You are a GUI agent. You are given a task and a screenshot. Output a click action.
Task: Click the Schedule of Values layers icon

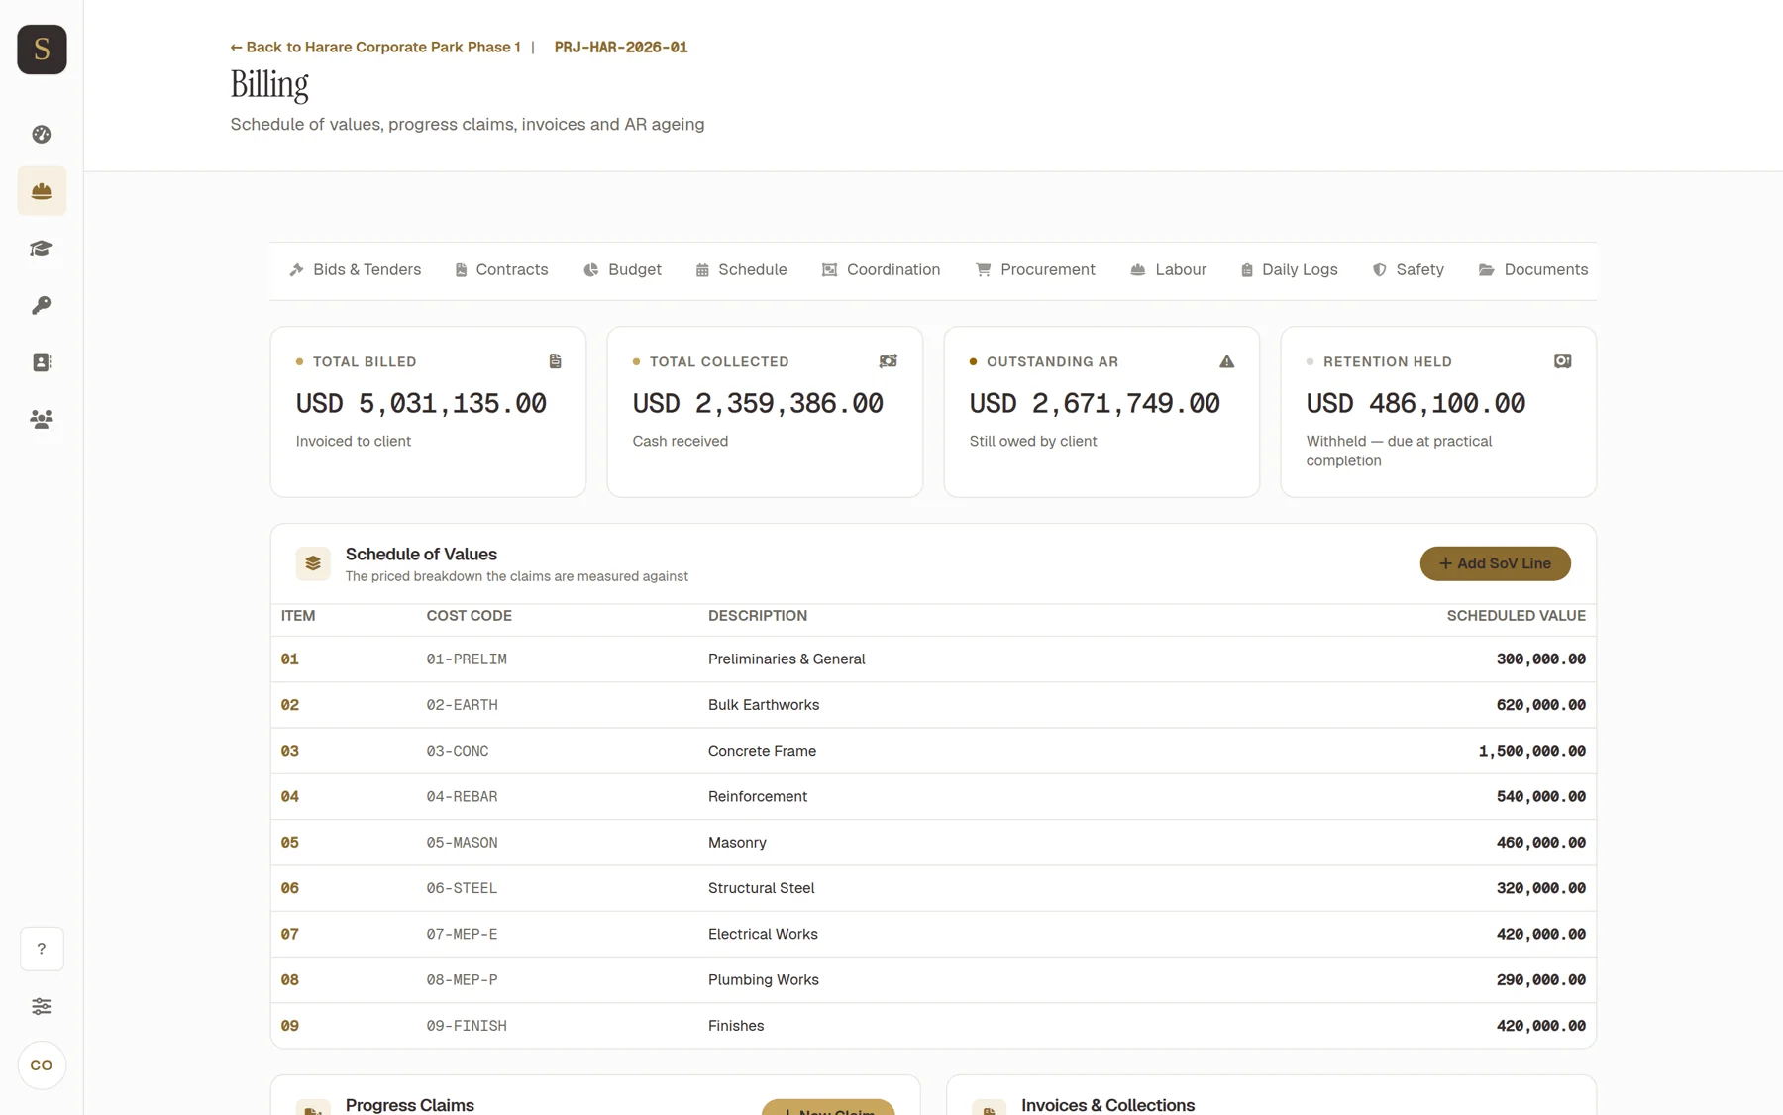313,563
